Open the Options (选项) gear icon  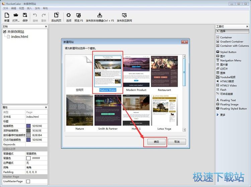coord(69,15)
